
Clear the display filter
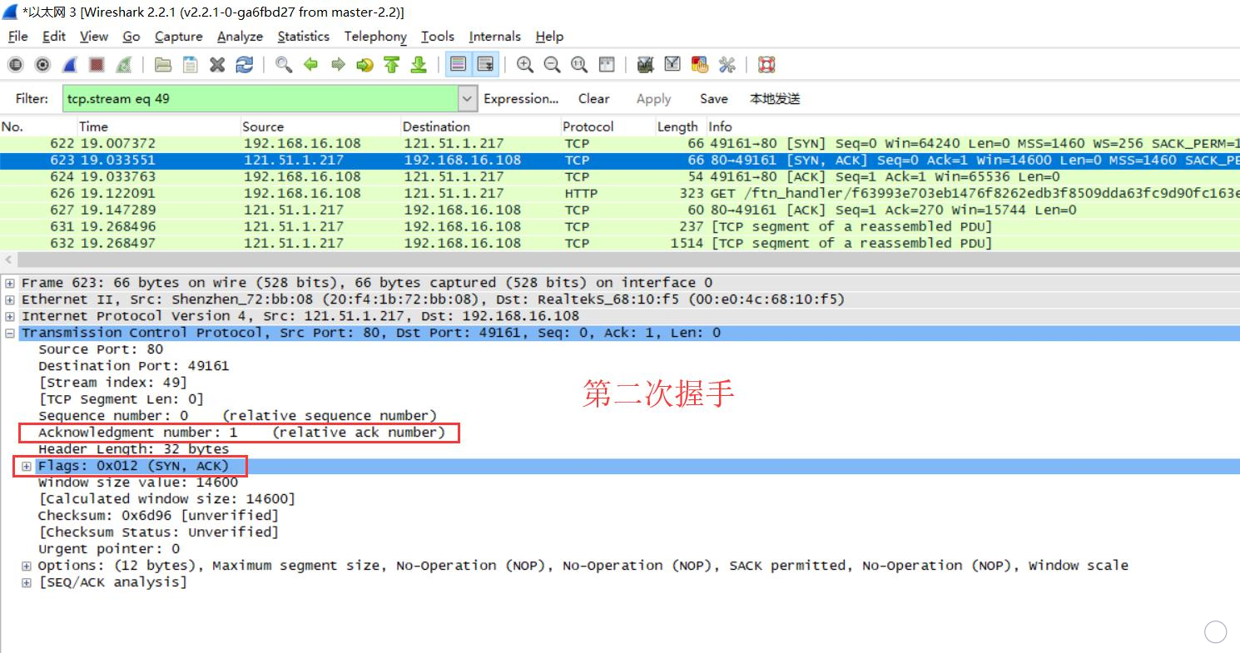[x=593, y=98]
